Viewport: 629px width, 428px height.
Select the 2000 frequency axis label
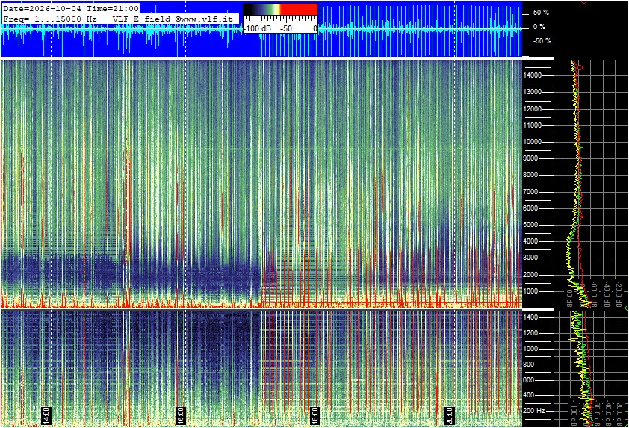pos(530,275)
